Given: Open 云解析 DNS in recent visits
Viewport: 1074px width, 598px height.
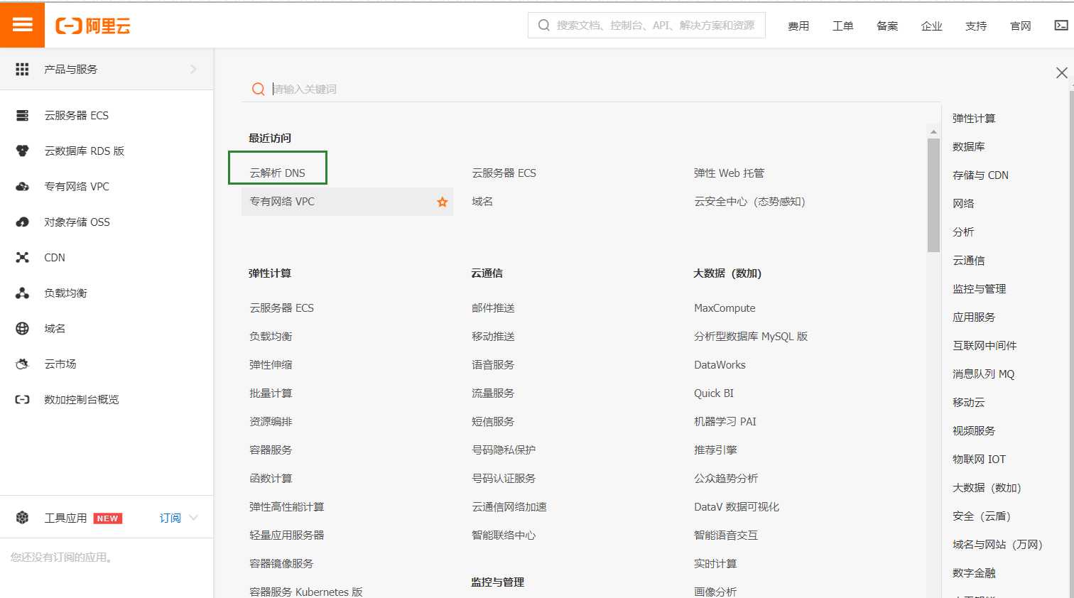Looking at the screenshot, I should tap(277, 173).
